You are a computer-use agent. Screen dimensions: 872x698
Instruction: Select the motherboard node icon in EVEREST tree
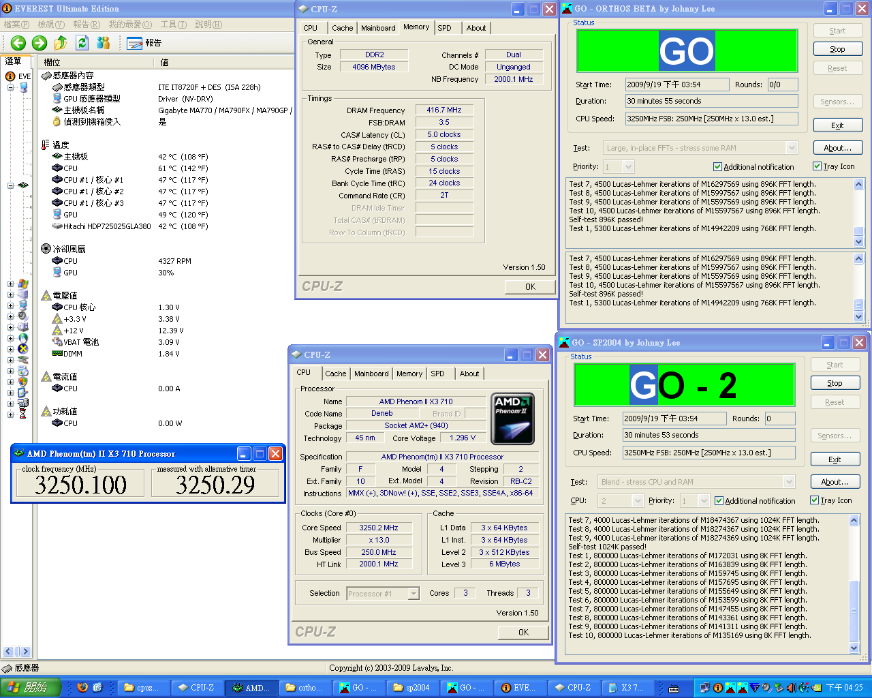(x=24, y=185)
